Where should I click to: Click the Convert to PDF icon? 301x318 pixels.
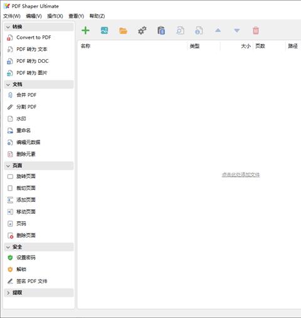click(x=10, y=38)
